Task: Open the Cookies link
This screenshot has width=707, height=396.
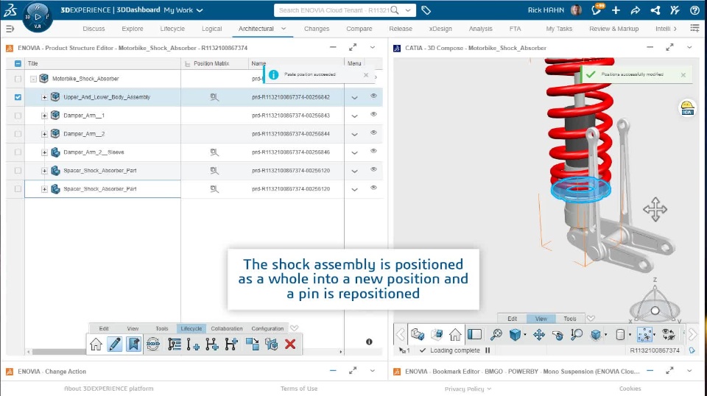Action: coord(630,389)
